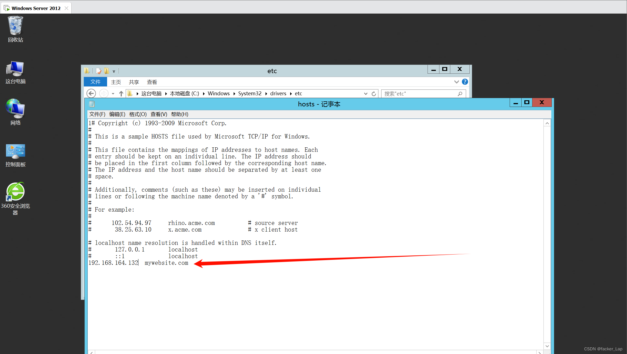Click the up-one-level arrow in Explorer
The width and height of the screenshot is (627, 354).
tap(121, 94)
